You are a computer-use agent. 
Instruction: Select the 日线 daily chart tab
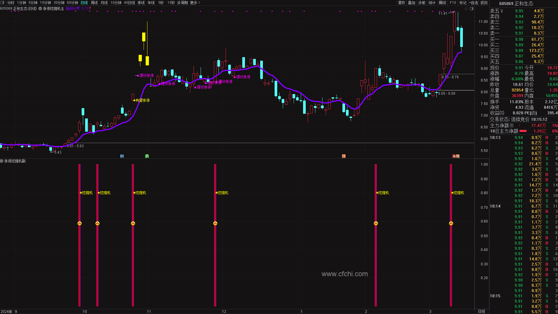click(x=84, y=3)
